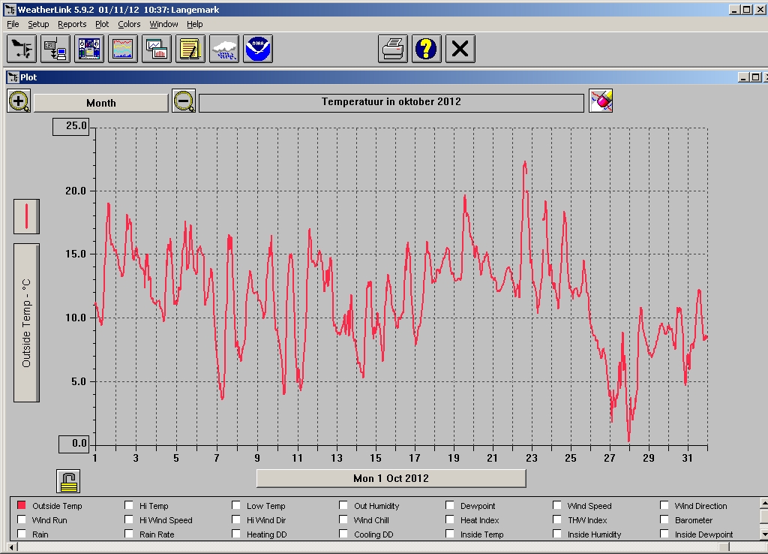Open the NOAA reports icon
Viewport: 768px width, 554px height.
point(258,49)
